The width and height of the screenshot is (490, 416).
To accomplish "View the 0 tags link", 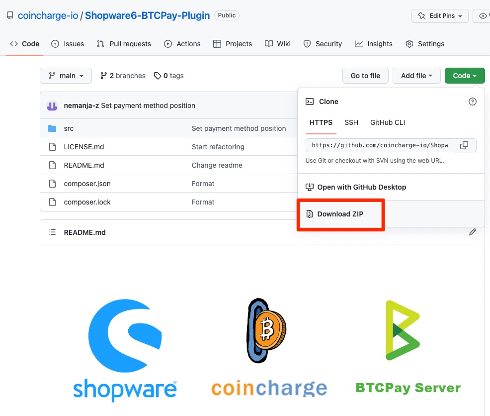I will 169,76.
